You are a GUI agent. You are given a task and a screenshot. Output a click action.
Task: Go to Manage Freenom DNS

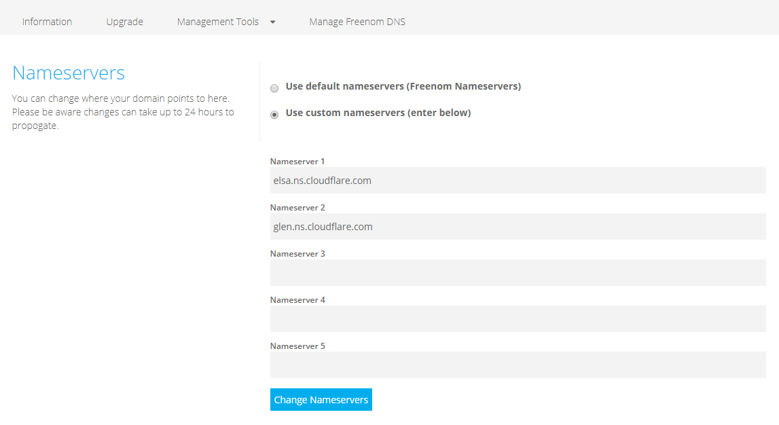coord(357,22)
